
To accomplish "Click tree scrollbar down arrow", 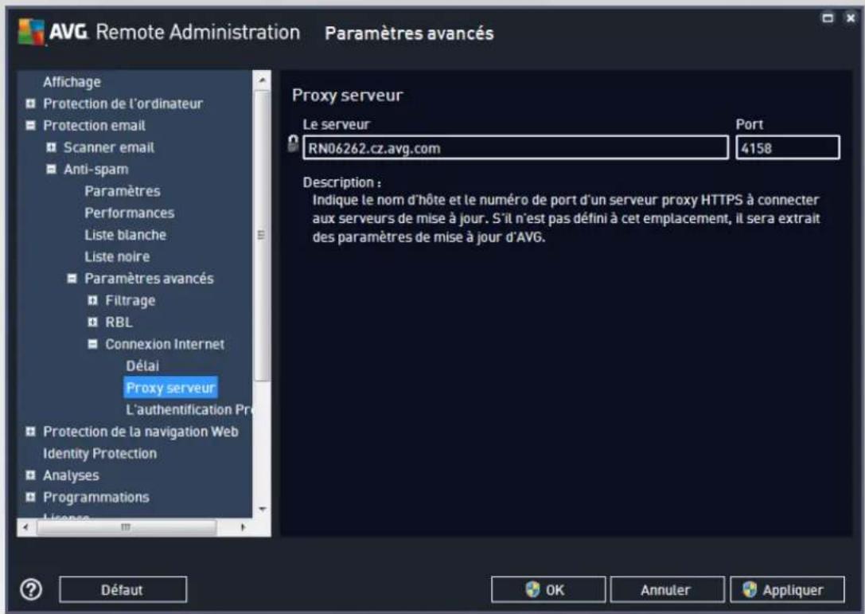I will [262, 509].
